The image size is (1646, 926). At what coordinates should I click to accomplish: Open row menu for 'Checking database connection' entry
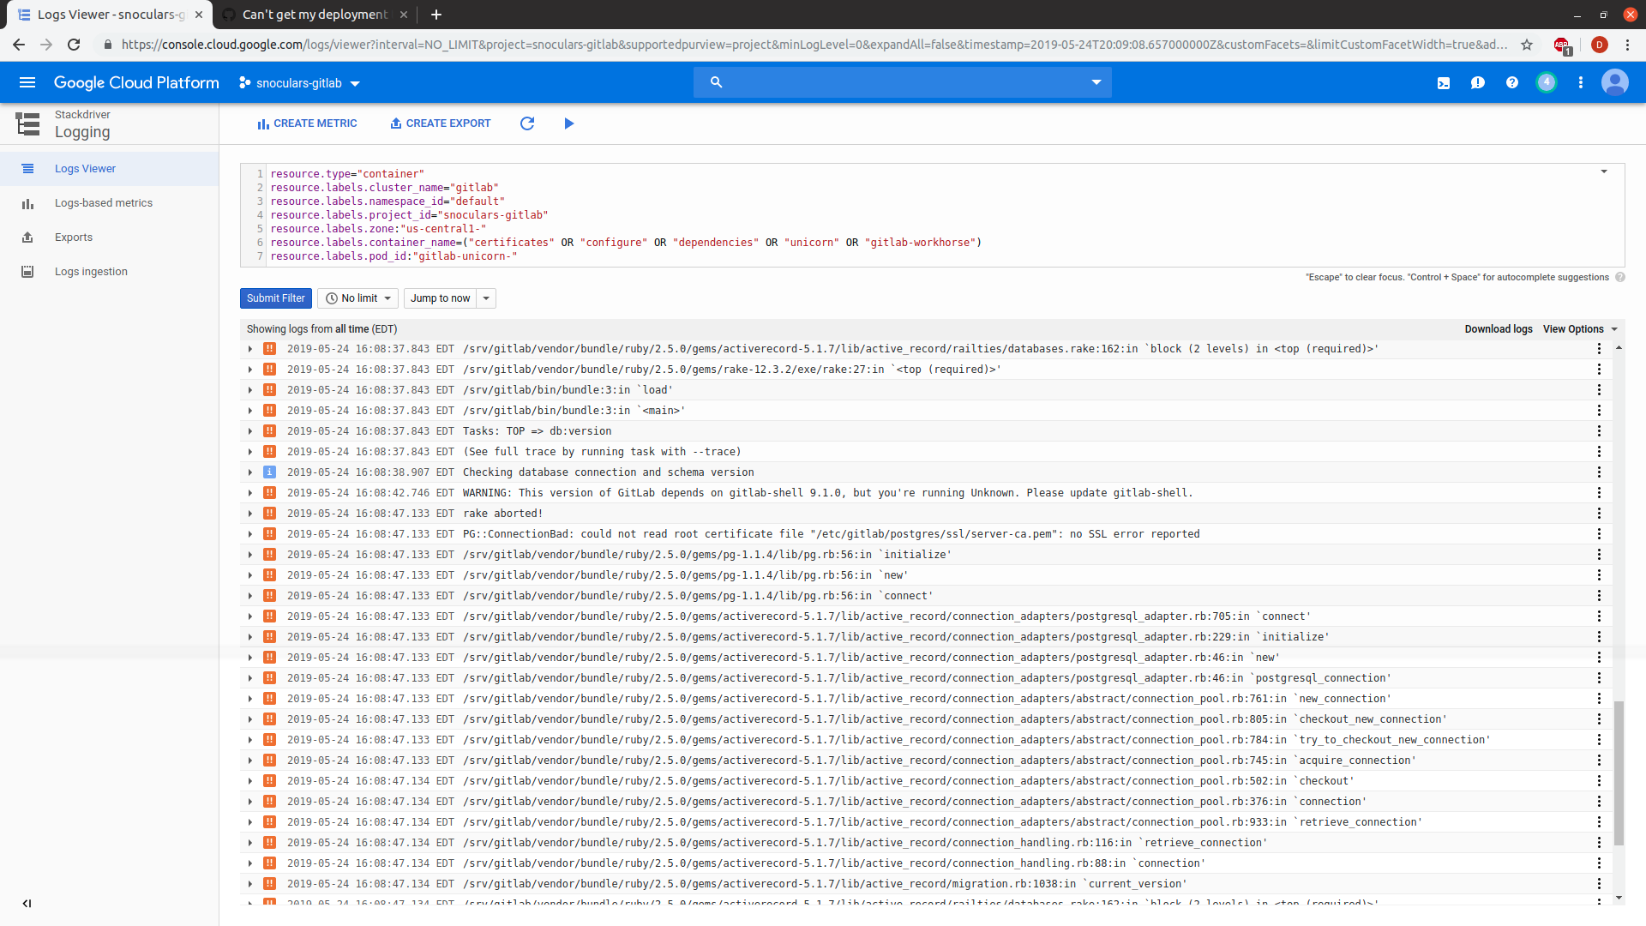pos(1599,472)
